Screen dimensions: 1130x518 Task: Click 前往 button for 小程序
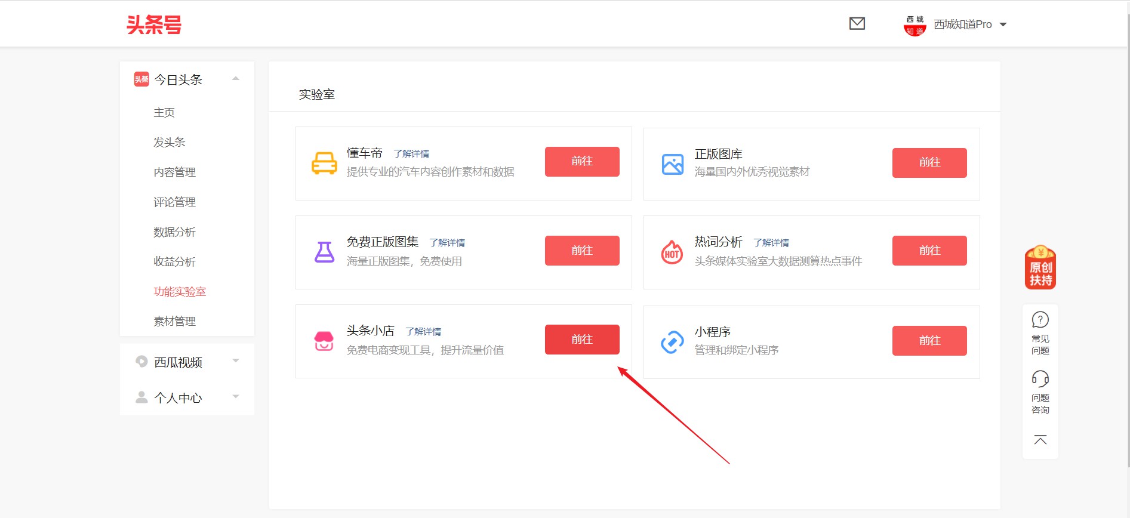pyautogui.click(x=929, y=341)
